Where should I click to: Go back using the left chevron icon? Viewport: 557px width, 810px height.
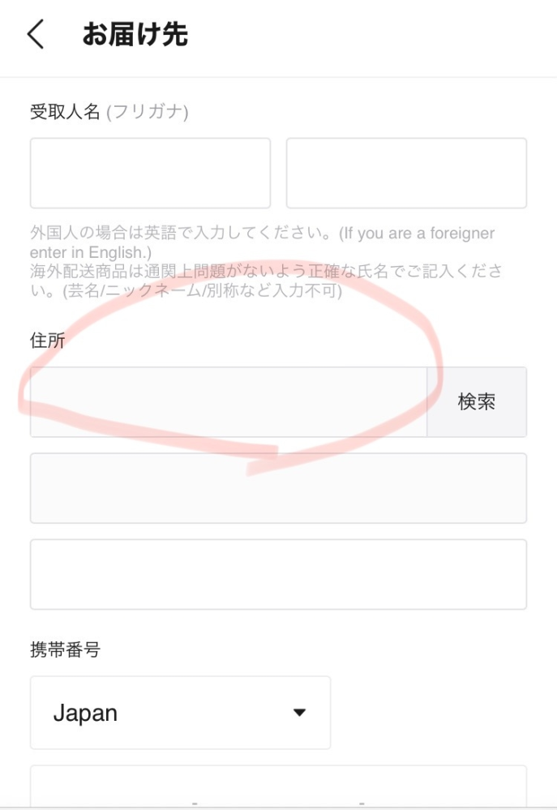coord(36,34)
